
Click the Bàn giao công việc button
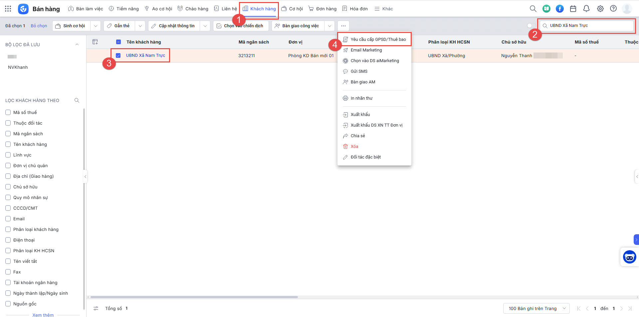click(x=298, y=26)
